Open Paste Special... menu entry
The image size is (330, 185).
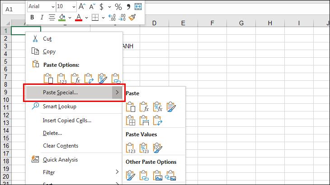pos(74,92)
